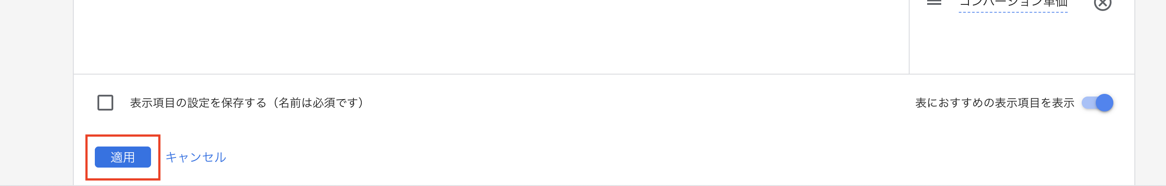This screenshot has height=186, width=1166.
Task: Click the キャンセル link
Action: pos(195,157)
